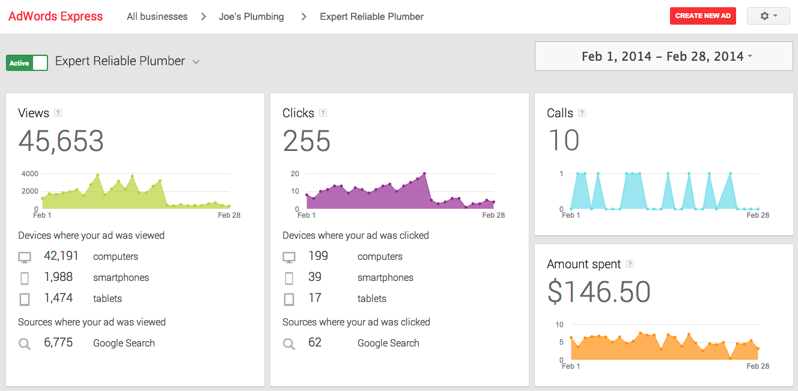798x391 pixels.
Task: Click the AdWords Express logo
Action: 55,16
